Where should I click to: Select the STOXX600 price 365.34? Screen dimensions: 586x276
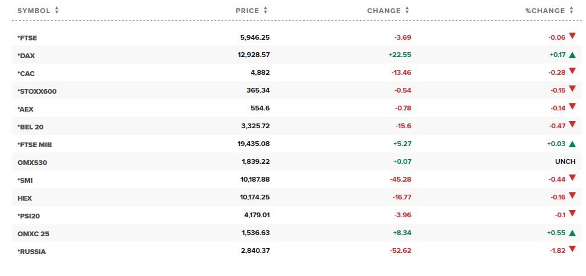click(258, 90)
